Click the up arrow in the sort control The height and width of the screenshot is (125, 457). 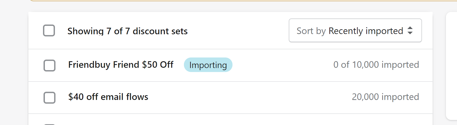tap(410, 28)
